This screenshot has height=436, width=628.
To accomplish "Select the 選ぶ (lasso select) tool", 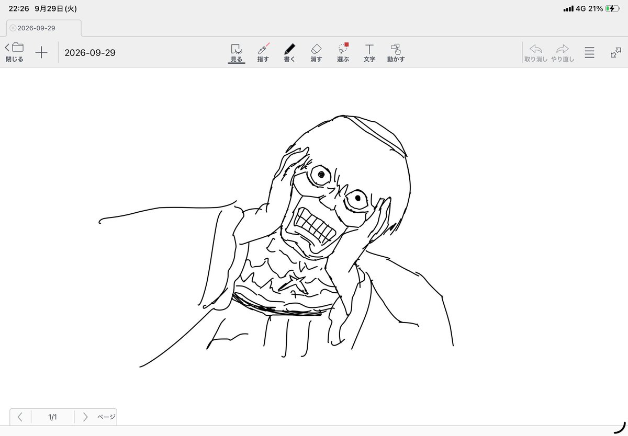I will pyautogui.click(x=343, y=53).
